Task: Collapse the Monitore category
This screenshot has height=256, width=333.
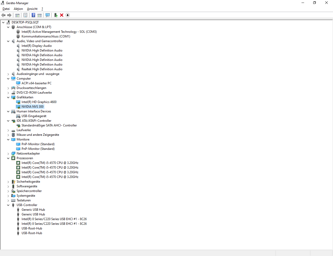Action: 8,139
